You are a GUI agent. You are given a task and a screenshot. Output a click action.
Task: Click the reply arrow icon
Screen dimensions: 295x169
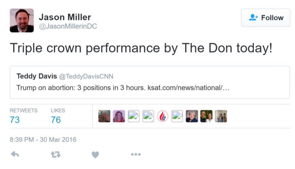click(15, 154)
